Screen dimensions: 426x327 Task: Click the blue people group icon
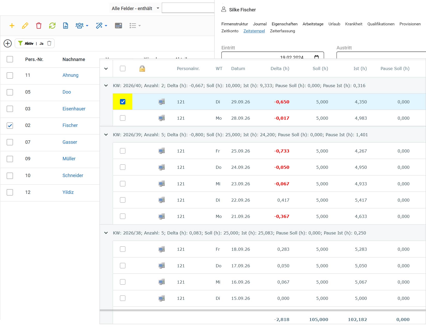(79, 26)
